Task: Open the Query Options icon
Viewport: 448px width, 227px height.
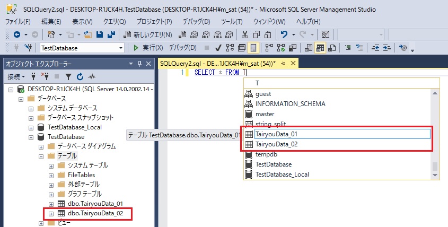Action: pyautogui.click(x=242, y=48)
